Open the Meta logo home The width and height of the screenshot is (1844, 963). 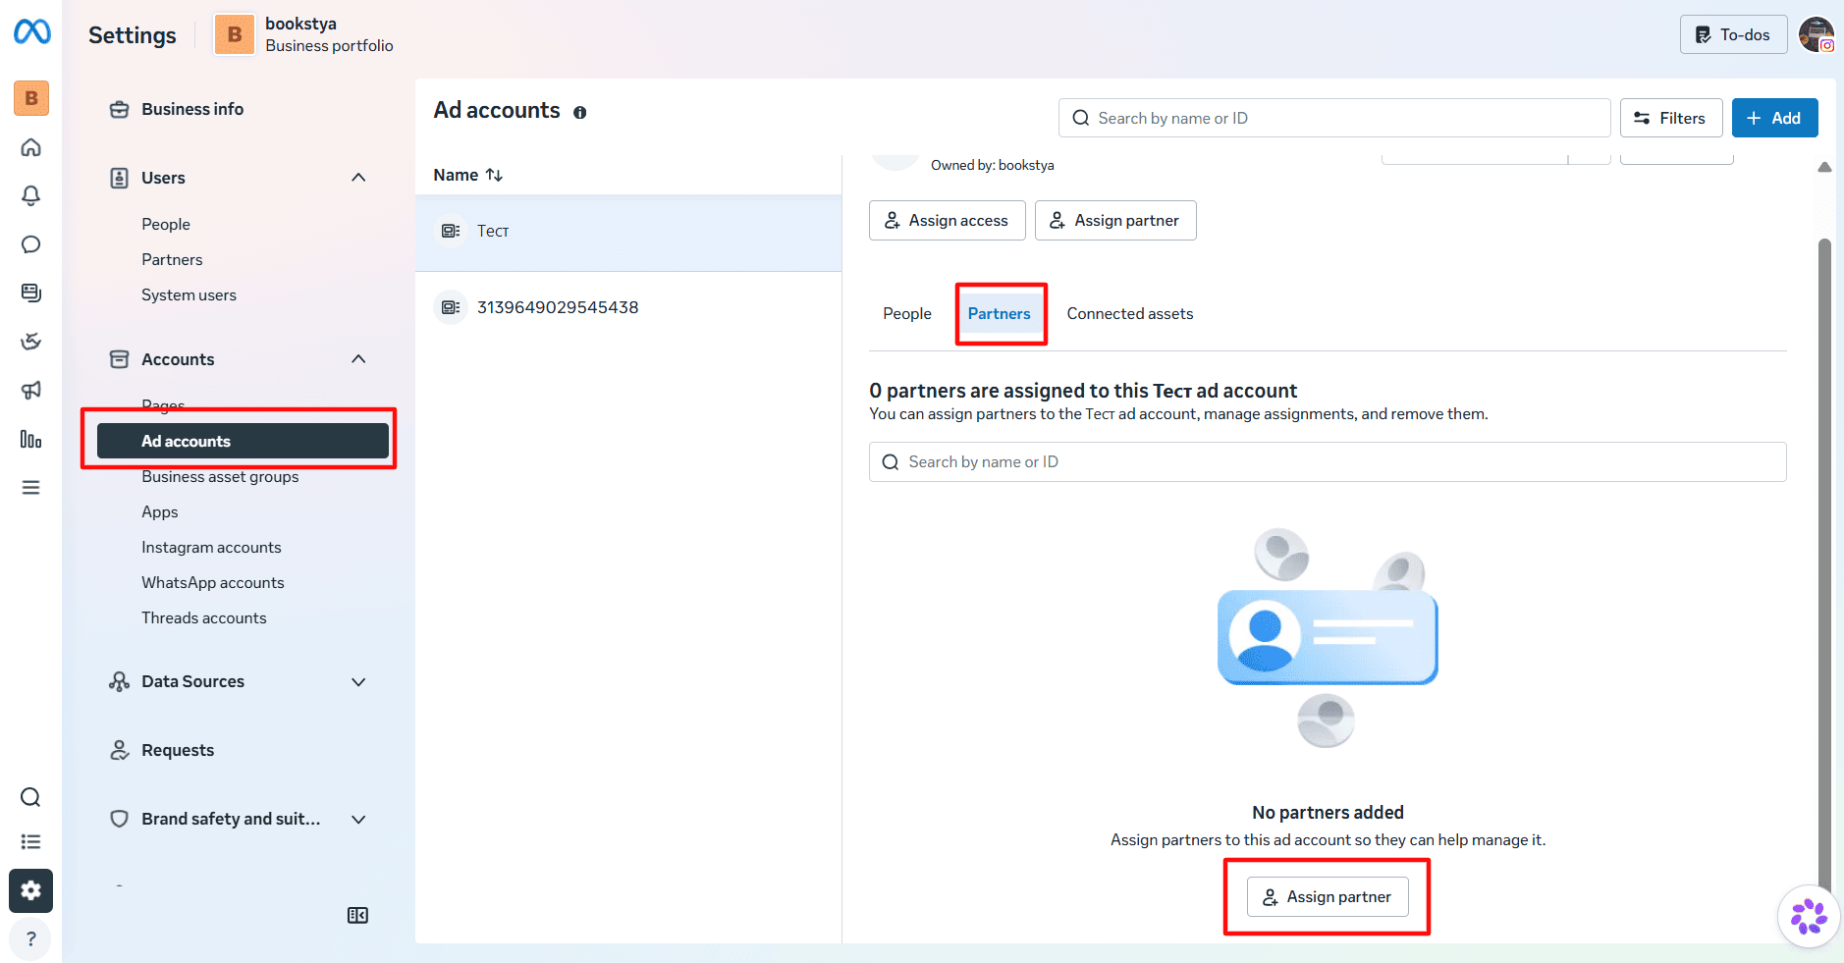(31, 32)
